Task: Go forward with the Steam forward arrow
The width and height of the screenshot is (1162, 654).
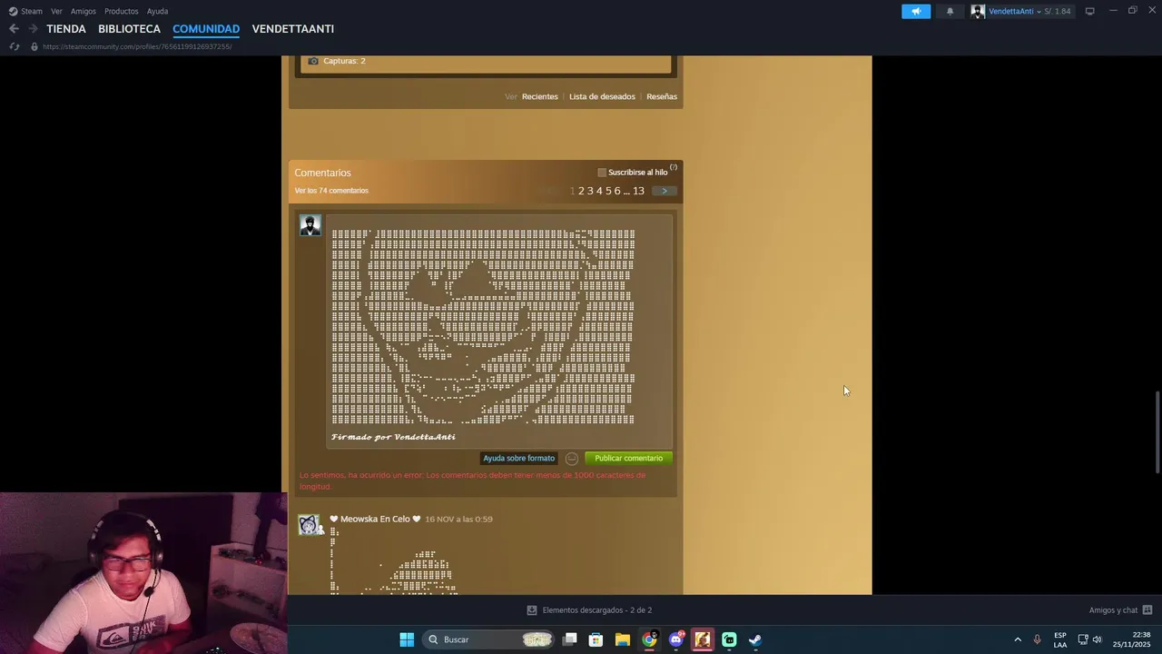Action: [33, 29]
